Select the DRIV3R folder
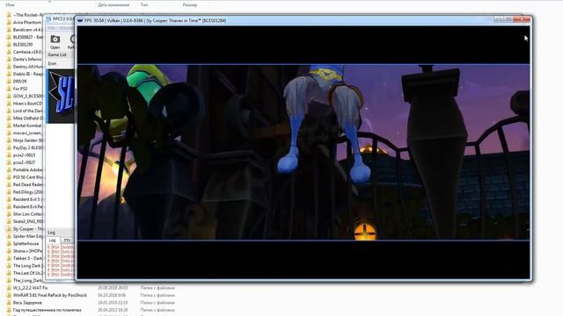Screen dimensions: 563x316 [x=19, y=82]
